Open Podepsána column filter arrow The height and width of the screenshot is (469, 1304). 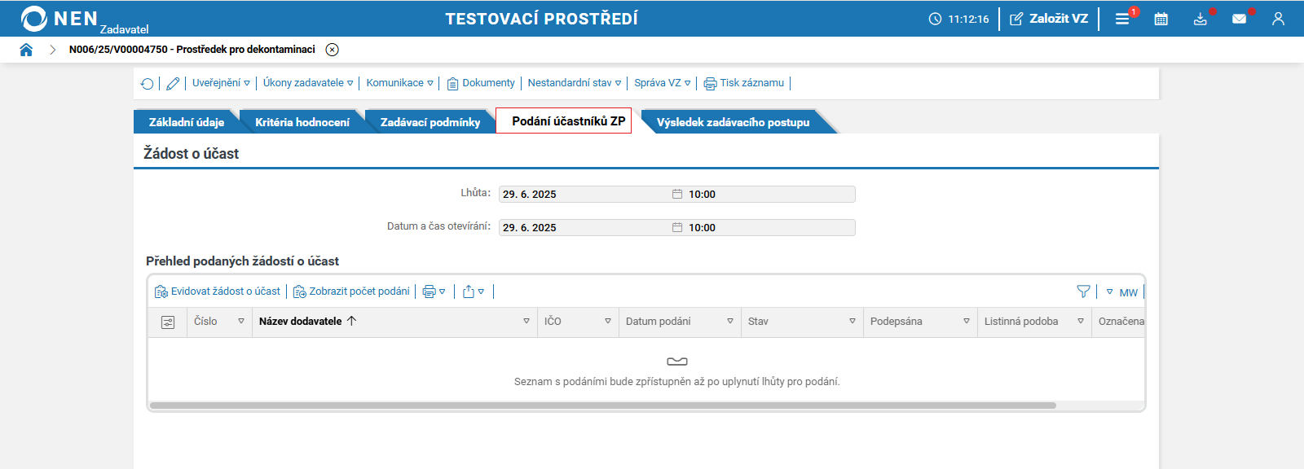pyautogui.click(x=967, y=322)
